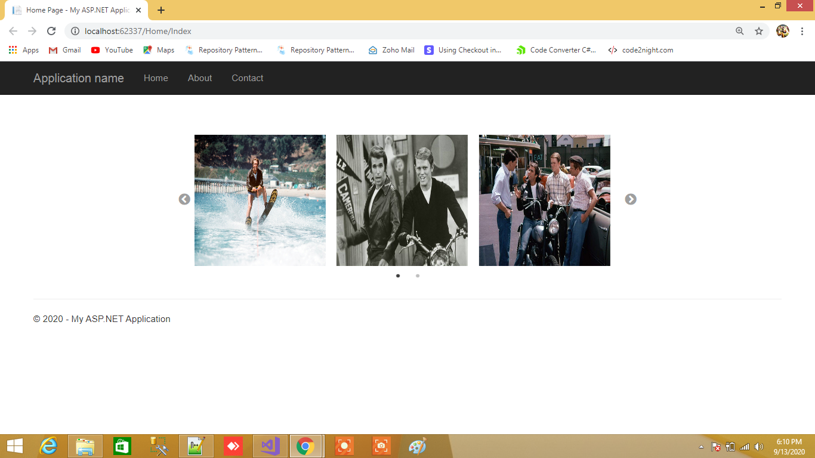Click the browser back arrow
This screenshot has height=458, width=815.
pos(13,31)
